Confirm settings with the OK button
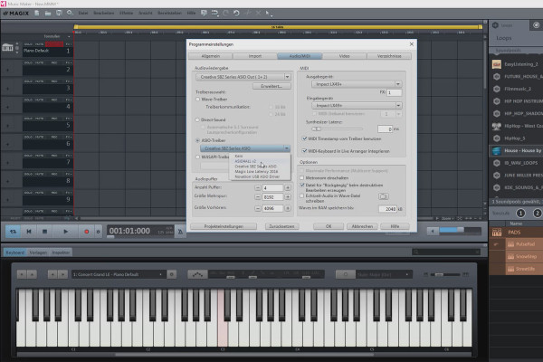Viewport: 543px width, 362px height. coord(329,226)
